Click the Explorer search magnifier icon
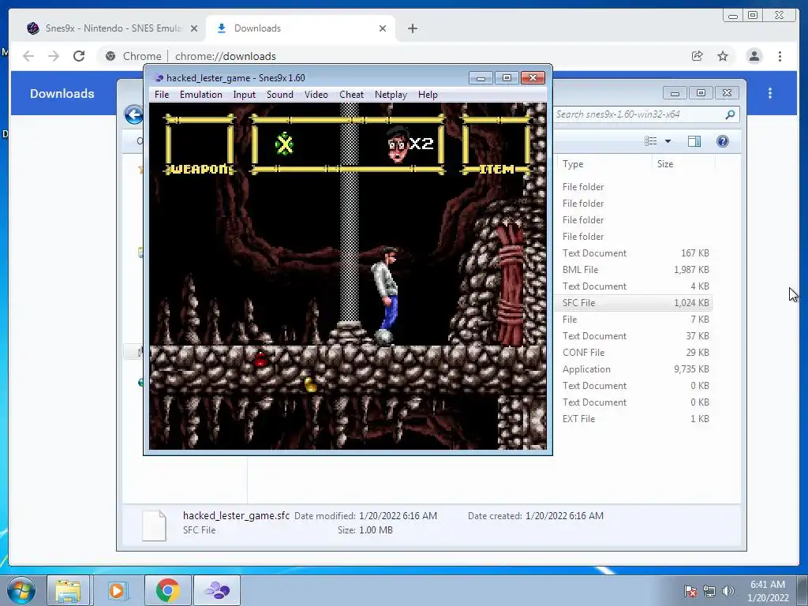Viewport: 808px width, 606px height. pos(730,114)
